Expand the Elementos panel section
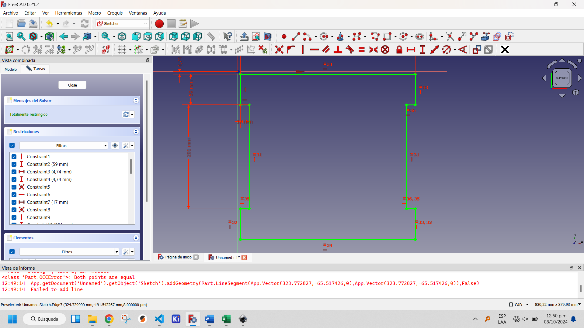The height and width of the screenshot is (328, 584). [136, 238]
